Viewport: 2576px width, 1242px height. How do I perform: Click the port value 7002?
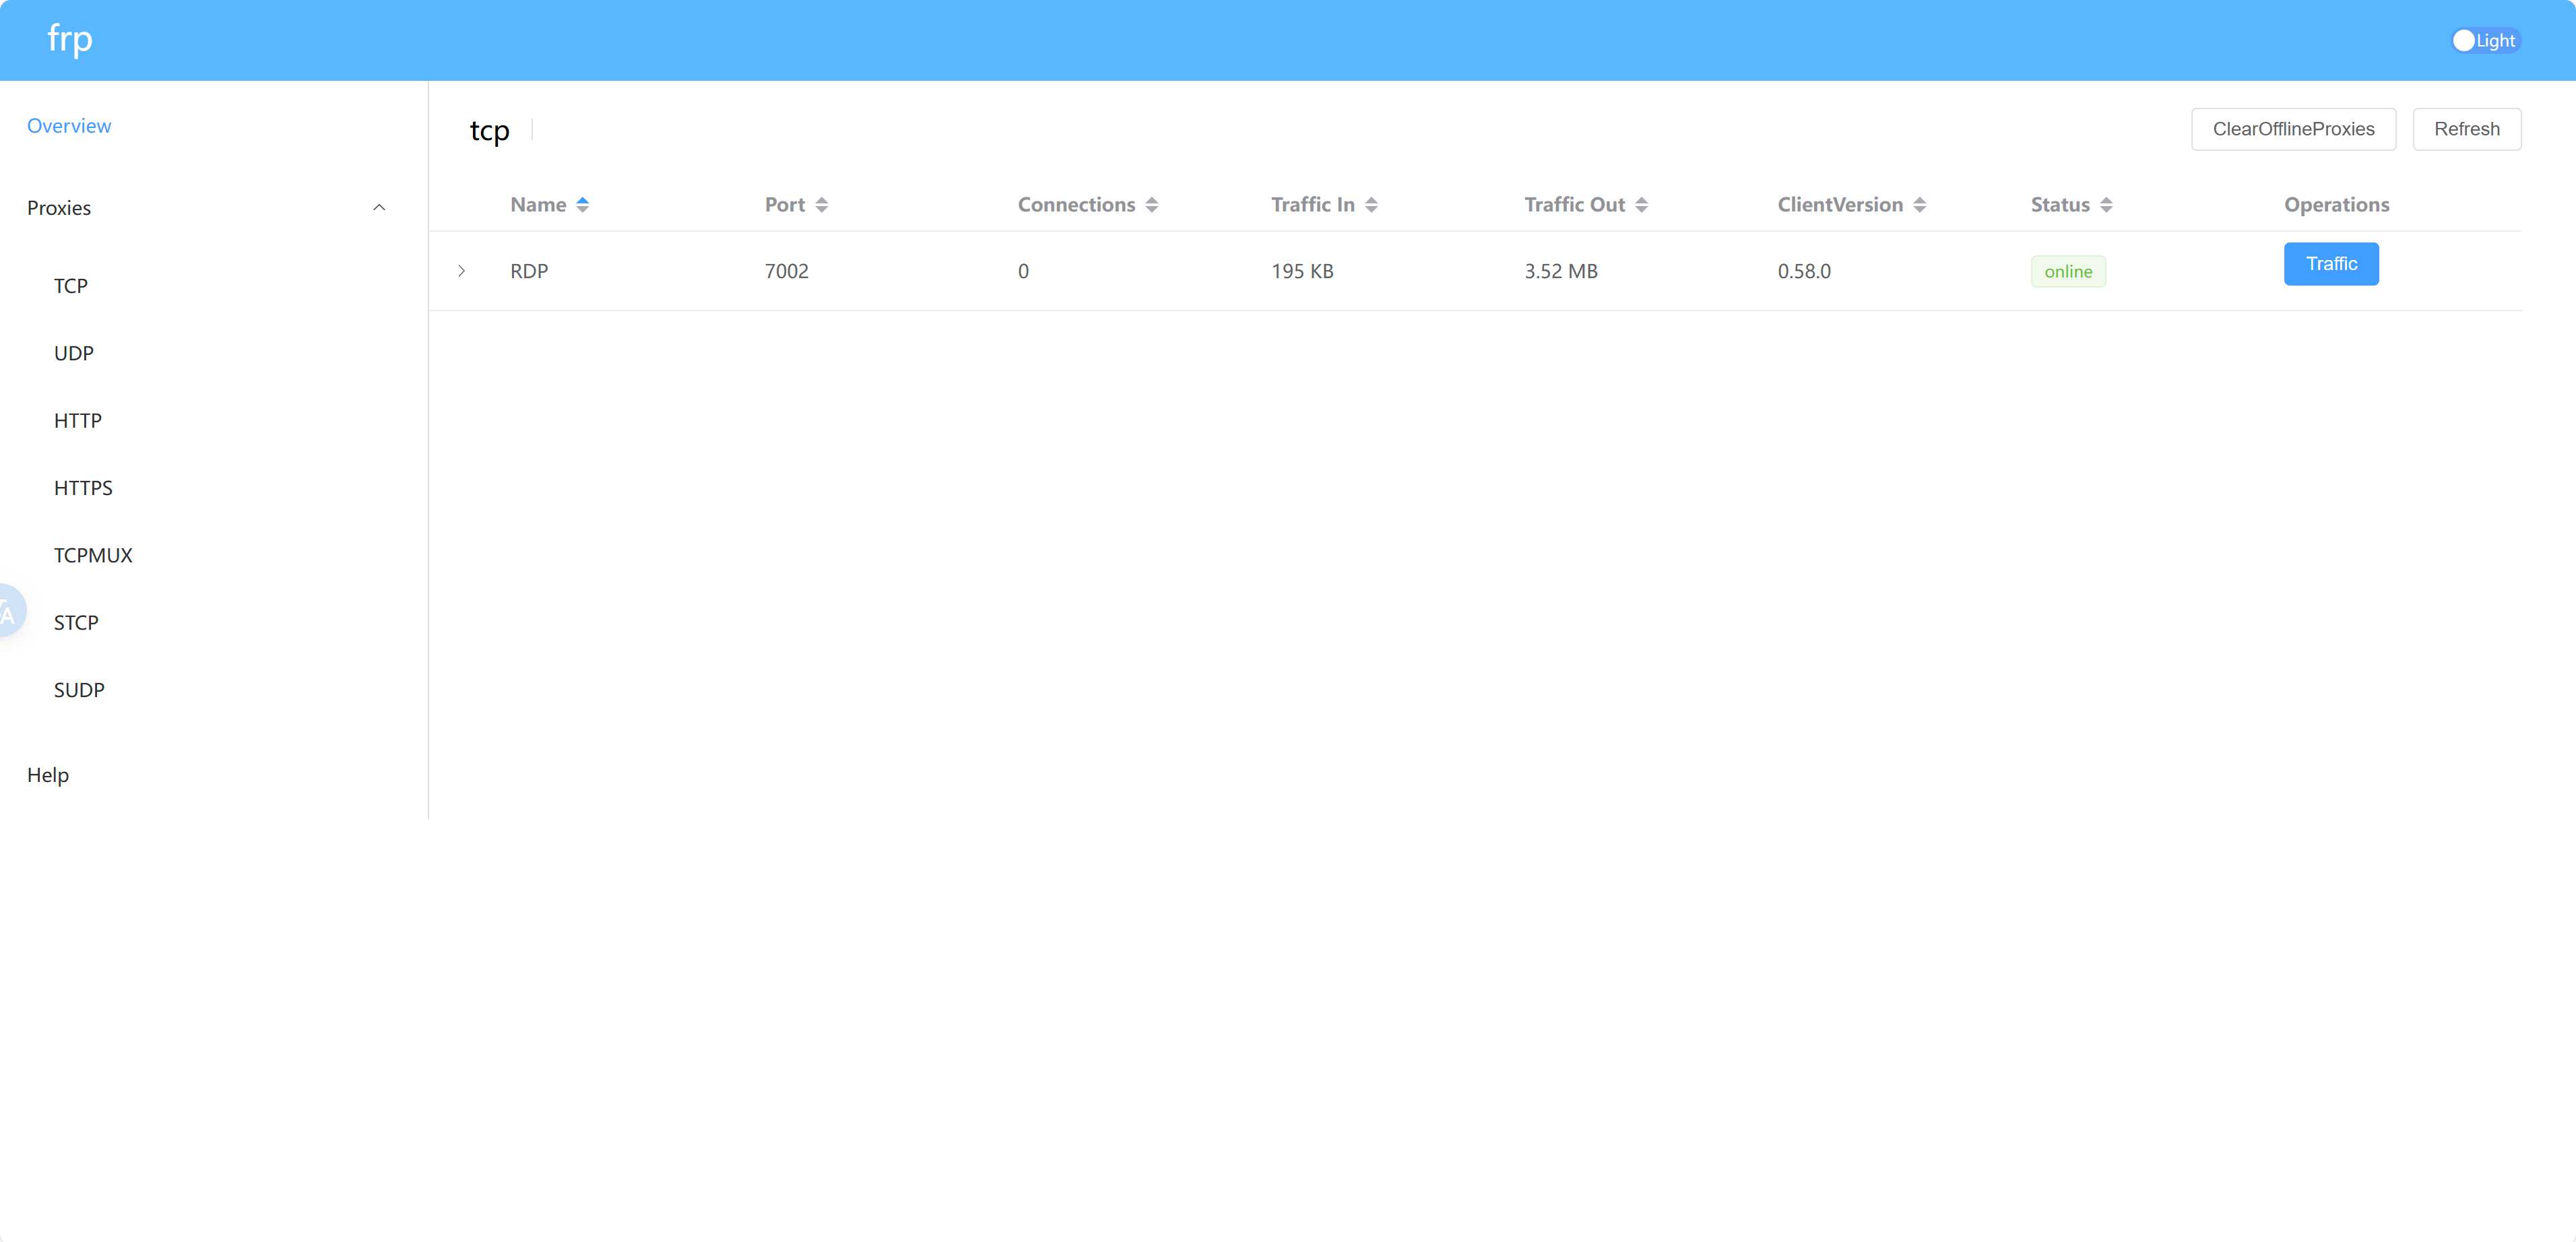click(787, 271)
